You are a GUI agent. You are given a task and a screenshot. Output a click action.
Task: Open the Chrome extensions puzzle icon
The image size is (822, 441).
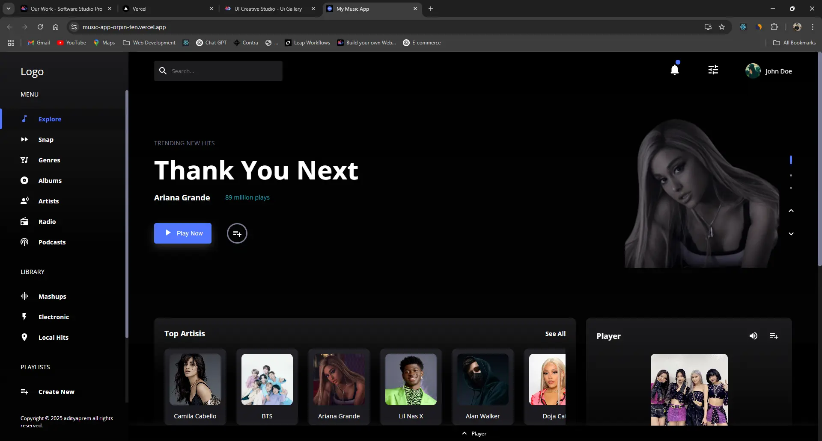tap(774, 27)
